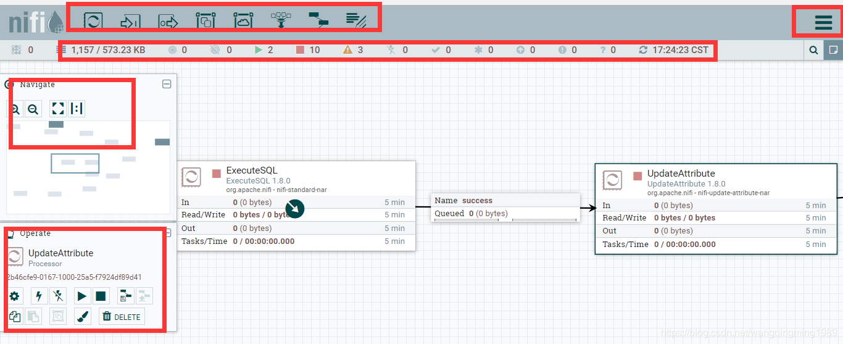Click Read/Write row of UpdateAttribute
The height and width of the screenshot is (344, 843).
[x=716, y=218]
